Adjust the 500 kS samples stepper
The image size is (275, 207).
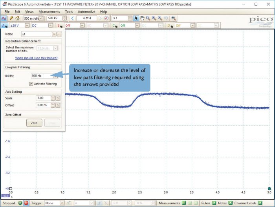point(64,18)
